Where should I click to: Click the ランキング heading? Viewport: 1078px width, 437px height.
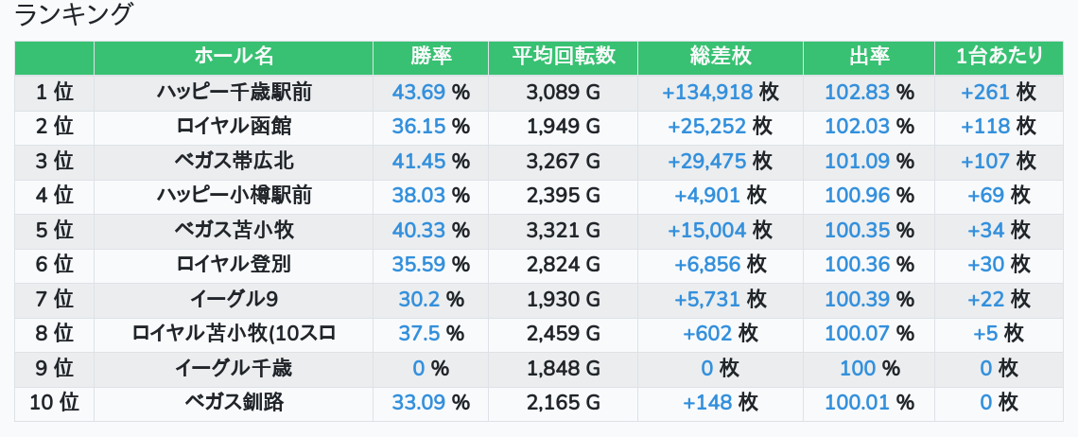point(75,15)
